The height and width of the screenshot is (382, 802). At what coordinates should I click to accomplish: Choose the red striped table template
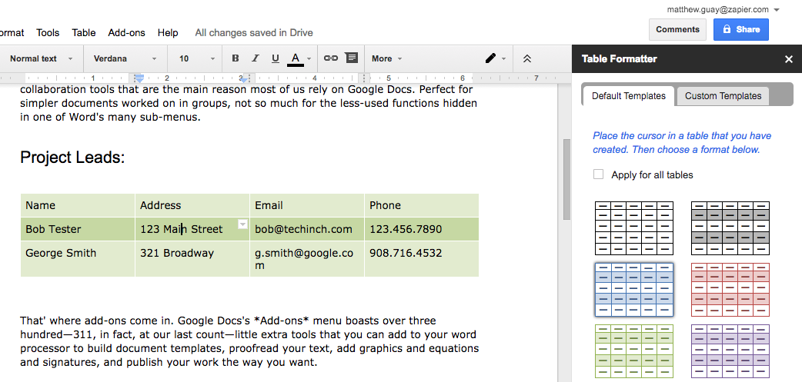coord(730,289)
